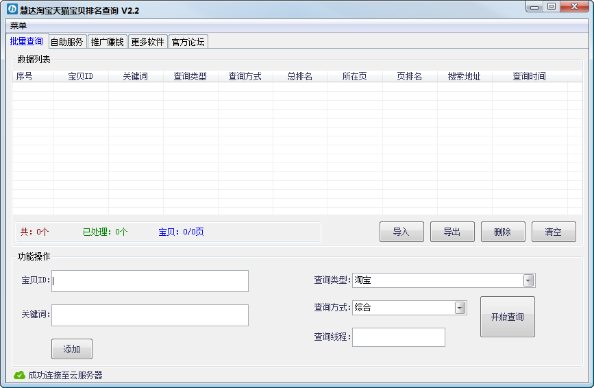Viewport: 594px width, 388px height.
Task: Click the app logo icon in title bar
Action: 12,10
